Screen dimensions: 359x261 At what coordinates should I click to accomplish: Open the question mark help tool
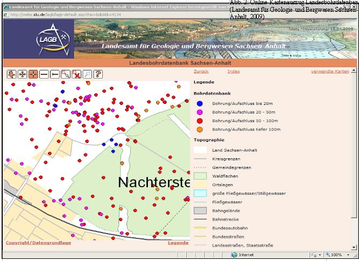coord(98,74)
